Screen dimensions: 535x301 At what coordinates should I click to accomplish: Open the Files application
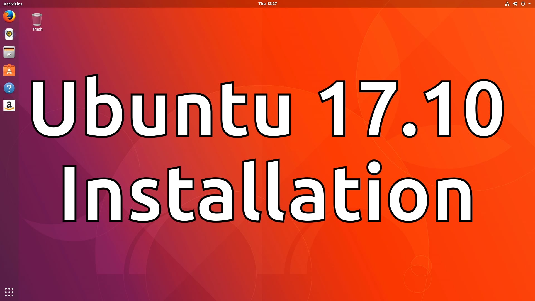[9, 52]
